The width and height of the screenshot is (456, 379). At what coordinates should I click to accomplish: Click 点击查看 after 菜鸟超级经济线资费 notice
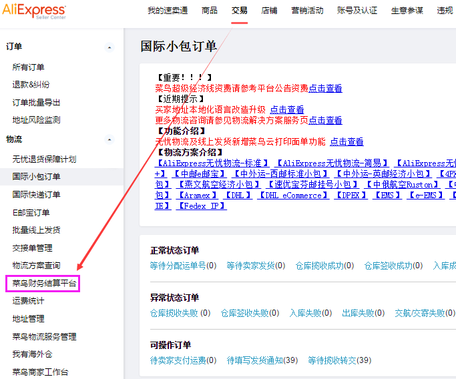325,88
